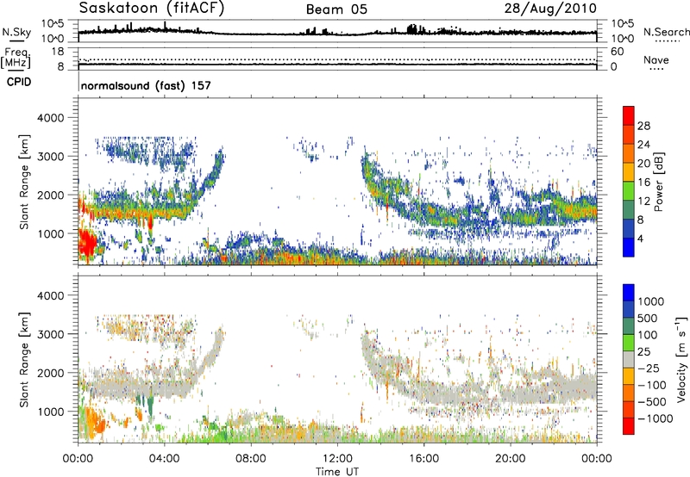Image resolution: width=690 pixels, height=477 pixels.
Task: Click "Slant Range [km]" label of velocity panel
Action: tap(24, 360)
